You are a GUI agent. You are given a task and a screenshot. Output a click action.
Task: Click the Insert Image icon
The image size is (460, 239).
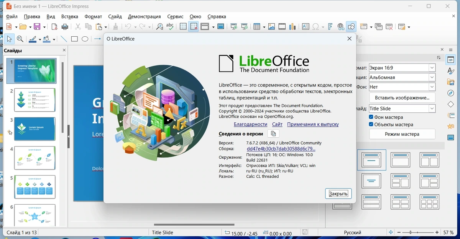tap(271, 26)
